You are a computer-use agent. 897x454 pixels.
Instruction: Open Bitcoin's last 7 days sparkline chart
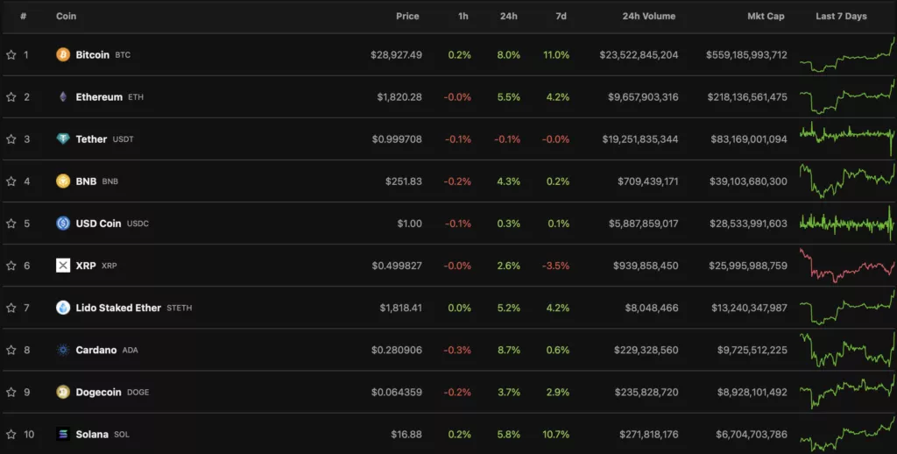click(x=846, y=55)
